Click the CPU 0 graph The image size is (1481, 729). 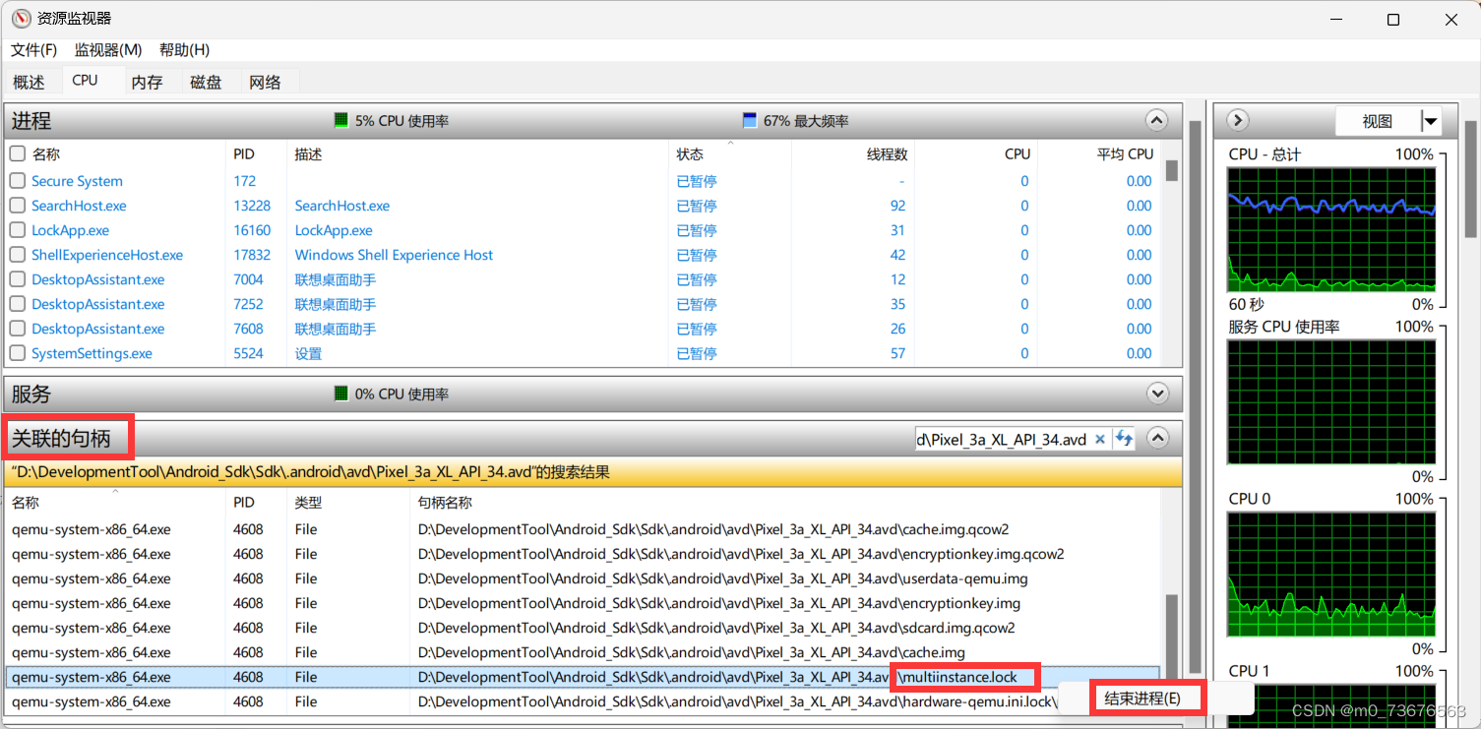1331,574
